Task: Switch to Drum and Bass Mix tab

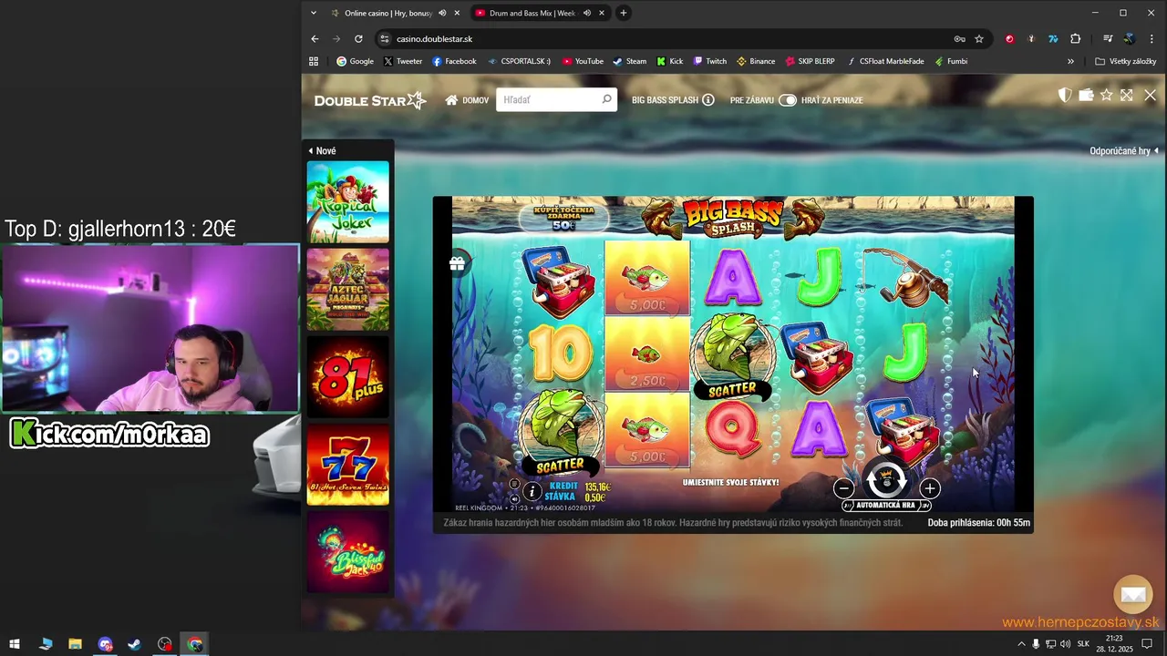Action: [x=532, y=13]
